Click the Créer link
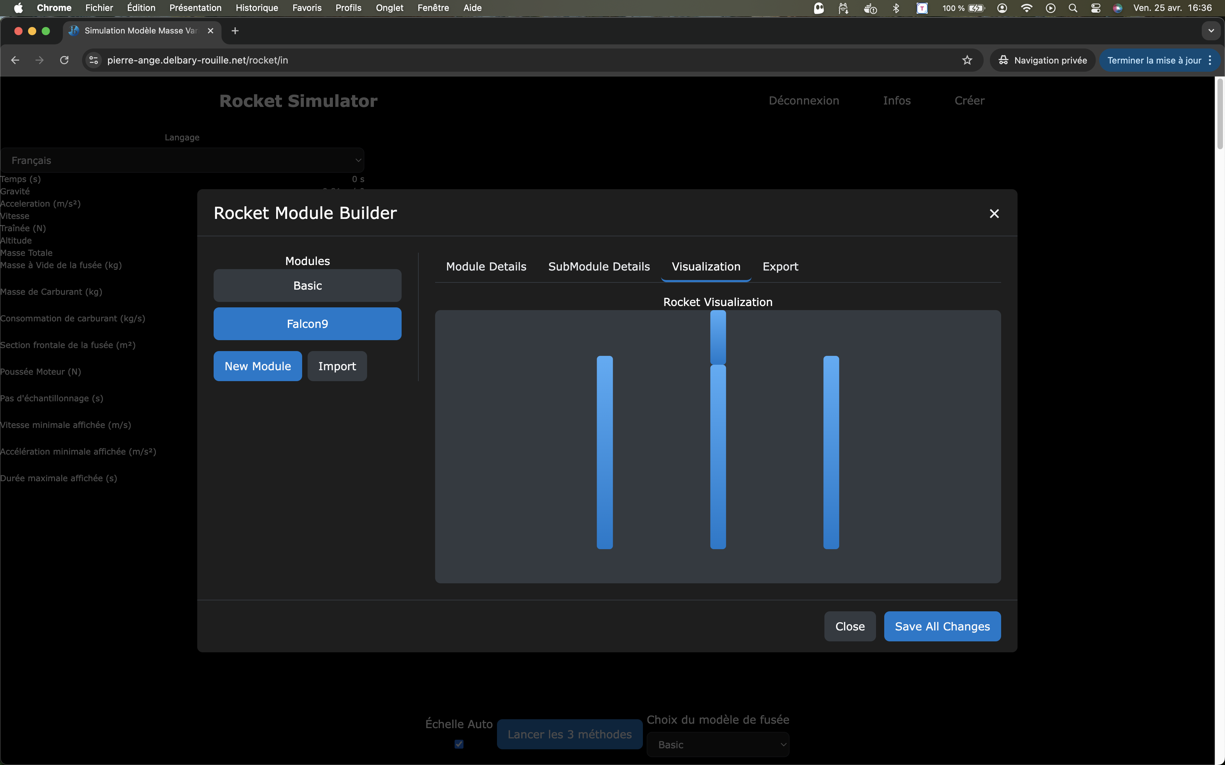1225x765 pixels. (969, 101)
